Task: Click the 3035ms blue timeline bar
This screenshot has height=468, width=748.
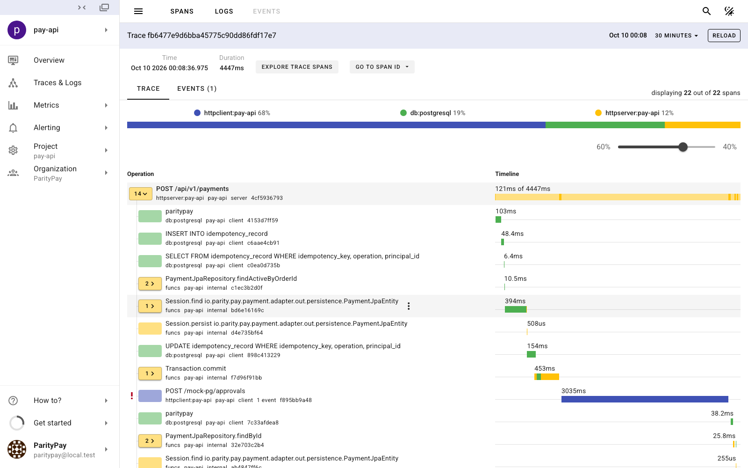Action: coord(645,399)
